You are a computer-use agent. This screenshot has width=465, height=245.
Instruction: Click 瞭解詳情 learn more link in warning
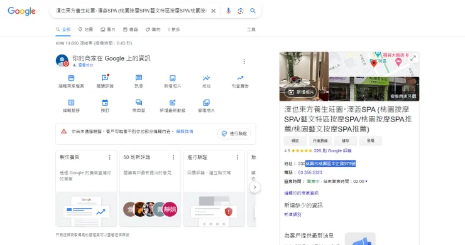coord(185,132)
